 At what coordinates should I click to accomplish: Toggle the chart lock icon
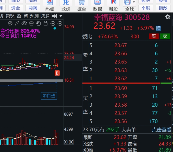46,24
